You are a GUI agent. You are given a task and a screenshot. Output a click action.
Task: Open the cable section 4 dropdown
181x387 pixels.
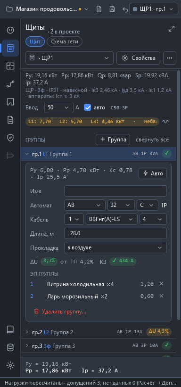point(153,219)
